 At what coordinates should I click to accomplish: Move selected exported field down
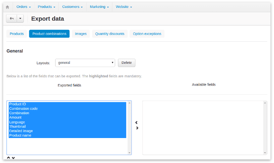coord(13,158)
